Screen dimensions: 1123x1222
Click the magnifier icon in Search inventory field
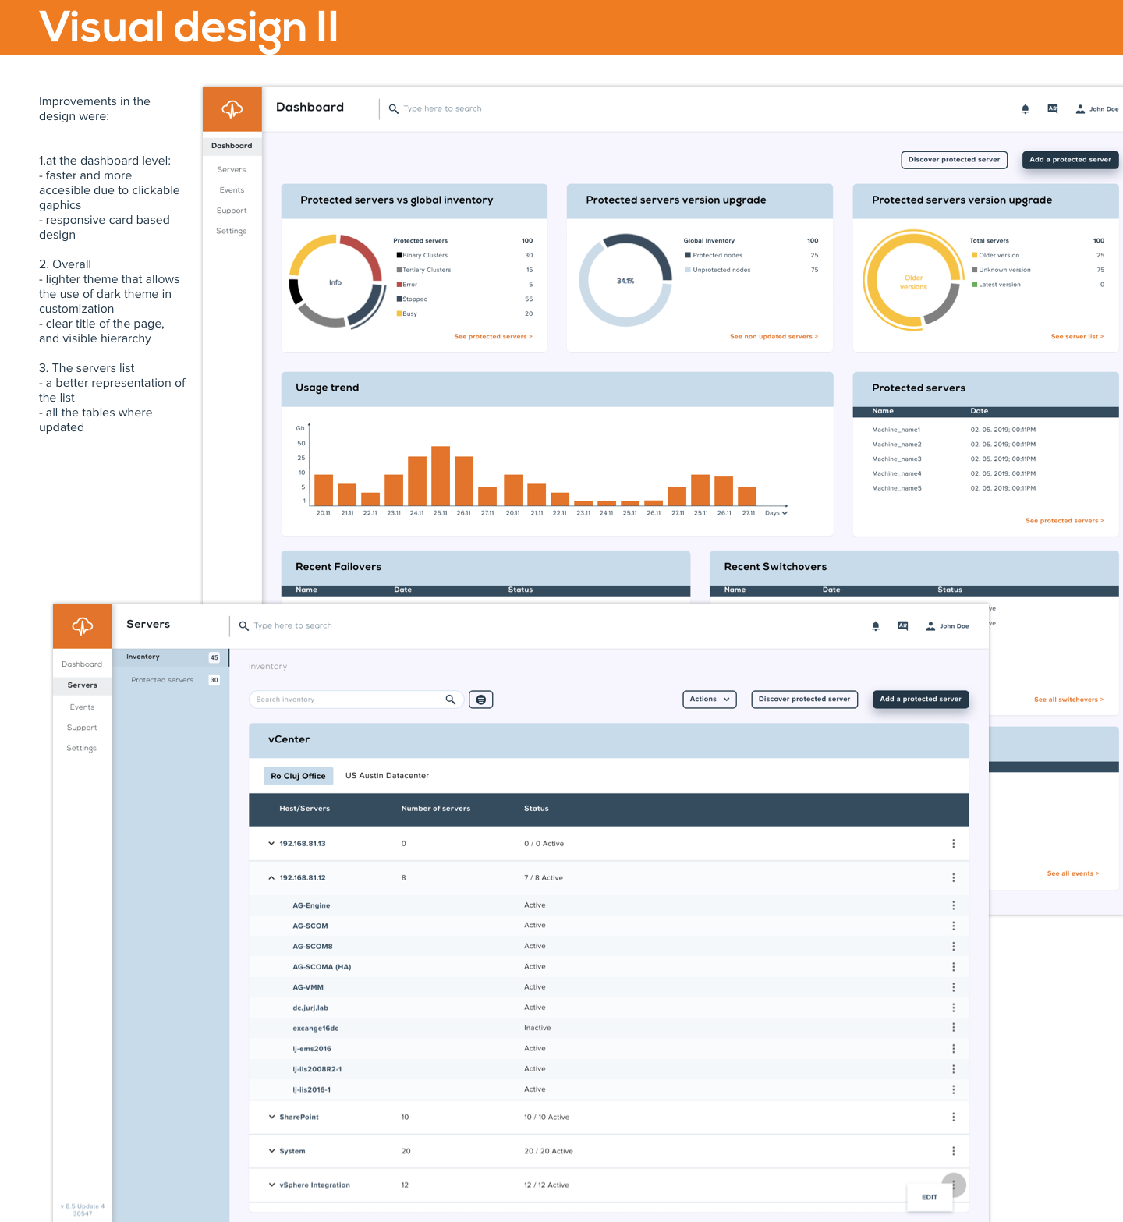point(450,700)
